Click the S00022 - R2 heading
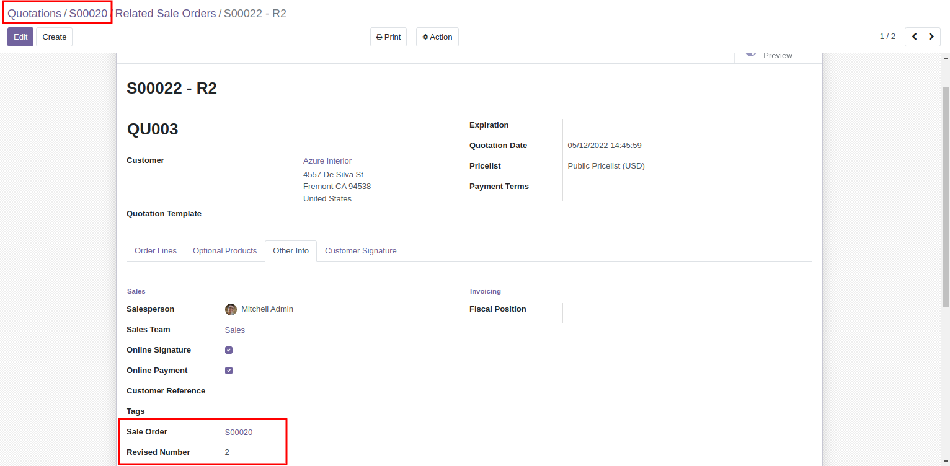 pyautogui.click(x=172, y=88)
